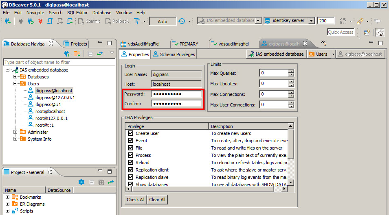Click collapse all icon in Database Navigator
The width and height of the screenshot is (389, 215).
tap(90, 54)
